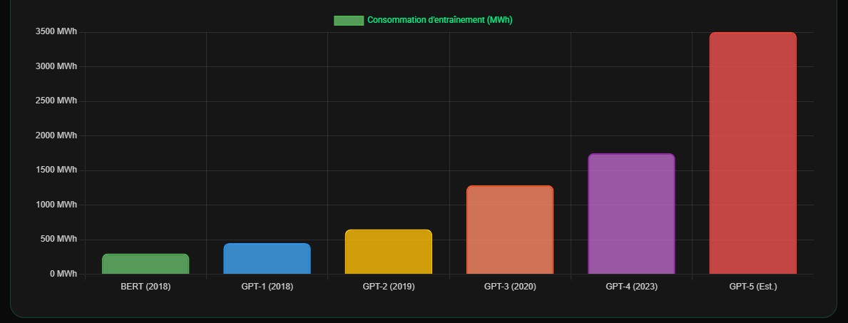Click the GPT-2 (2019) axis label
Image resolution: width=848 pixels, height=323 pixels.
[388, 287]
